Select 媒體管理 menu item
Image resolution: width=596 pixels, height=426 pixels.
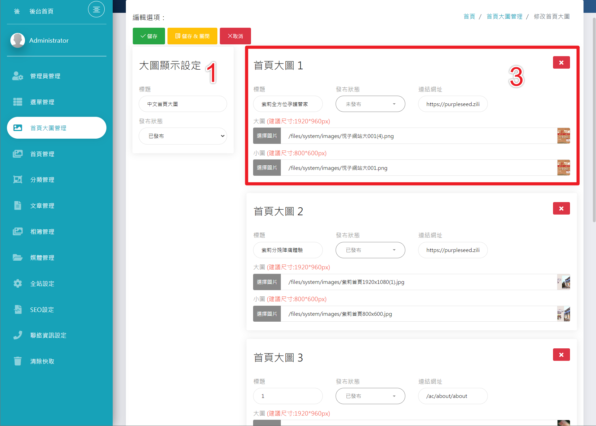pyautogui.click(x=42, y=258)
